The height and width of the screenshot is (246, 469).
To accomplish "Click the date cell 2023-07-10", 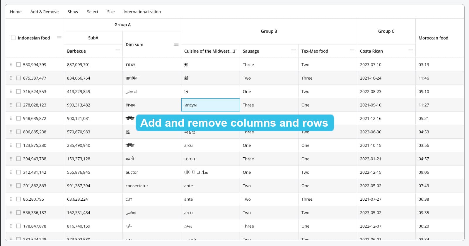I will pyautogui.click(x=371, y=65).
